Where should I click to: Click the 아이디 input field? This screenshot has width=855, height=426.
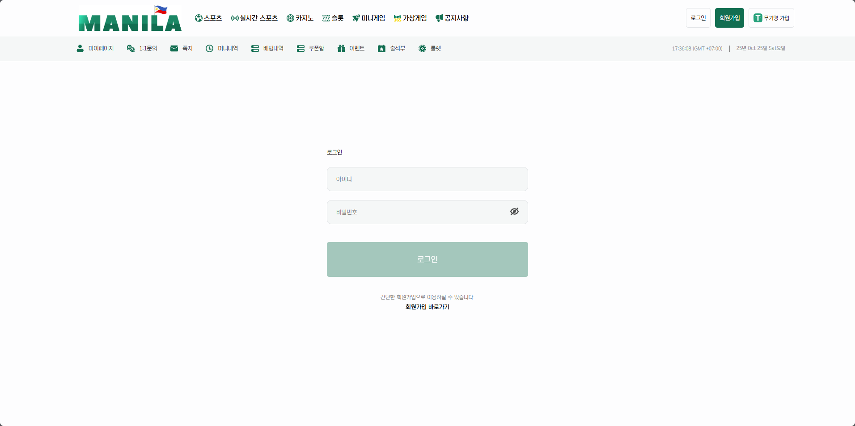tap(427, 179)
